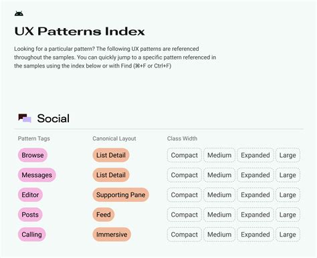This screenshot has height=258, width=317.
Task: Select the Messages pattern tag
Action: point(37,175)
